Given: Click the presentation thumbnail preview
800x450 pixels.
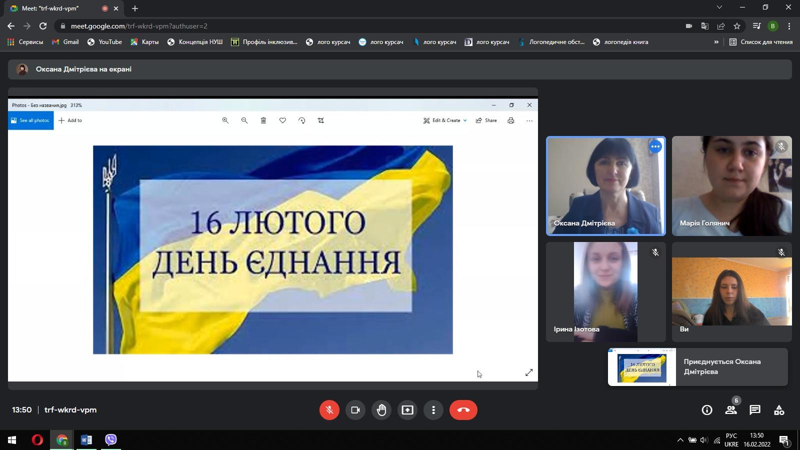Looking at the screenshot, I should click(642, 367).
